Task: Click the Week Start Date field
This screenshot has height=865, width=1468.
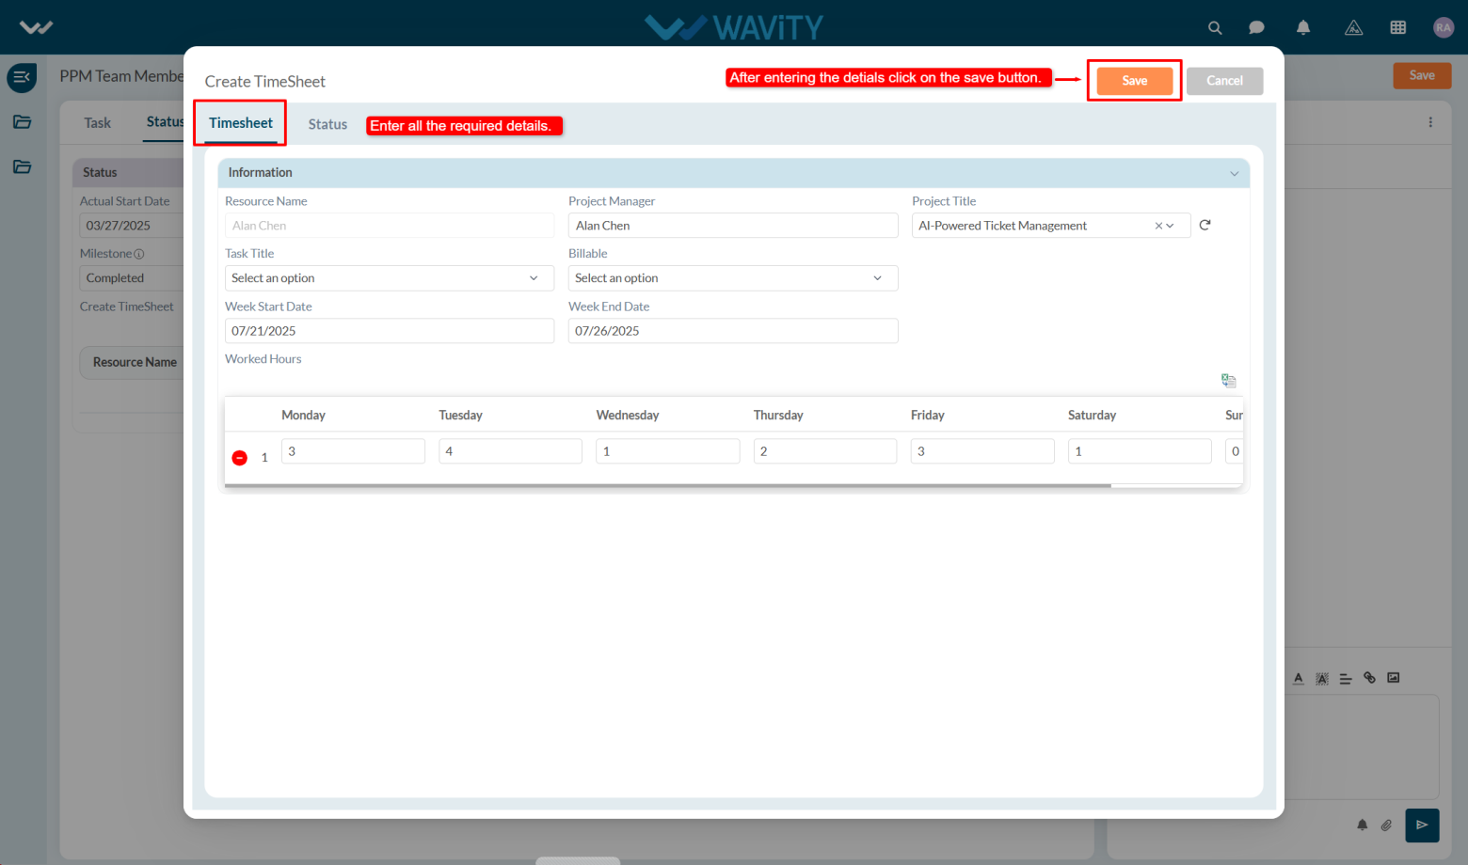Action: click(x=390, y=331)
